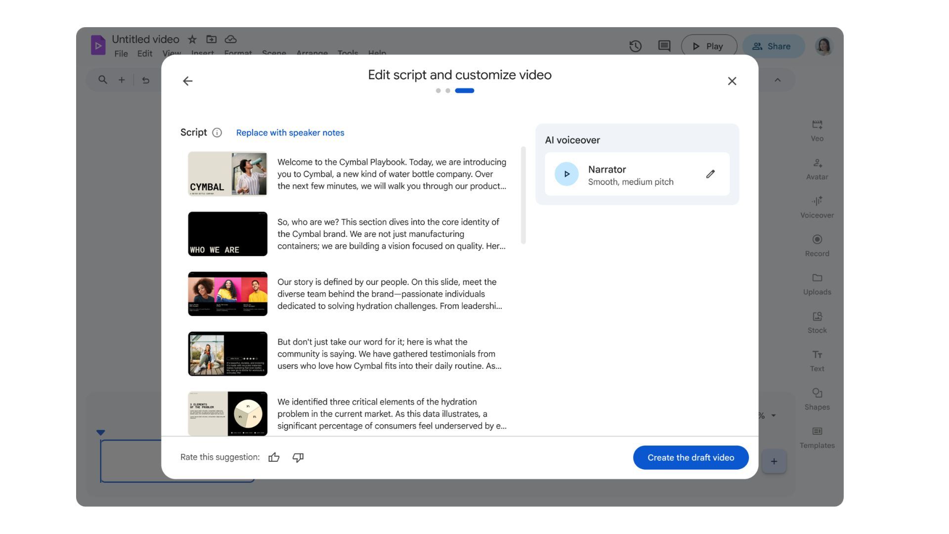
Task: Click the search magnifier in toolbar
Action: 103,80
